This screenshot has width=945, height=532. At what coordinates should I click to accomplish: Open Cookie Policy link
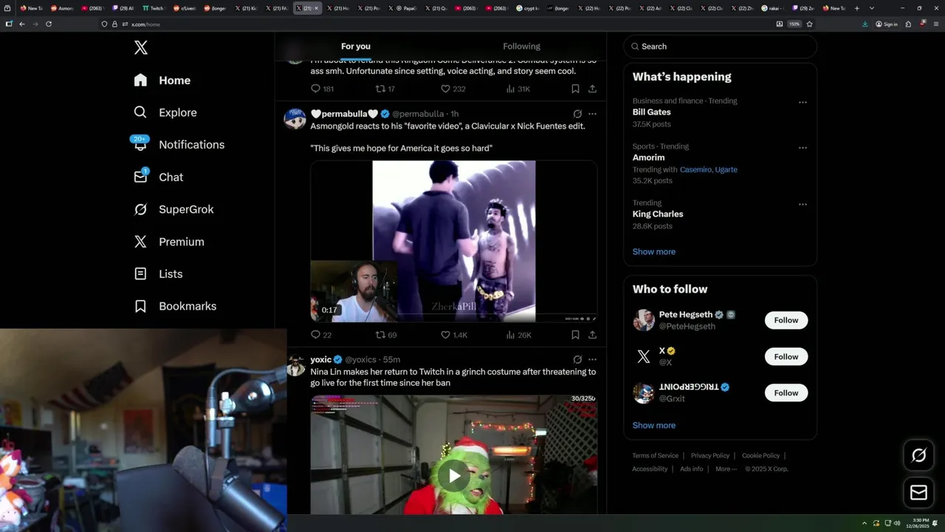[x=761, y=456]
